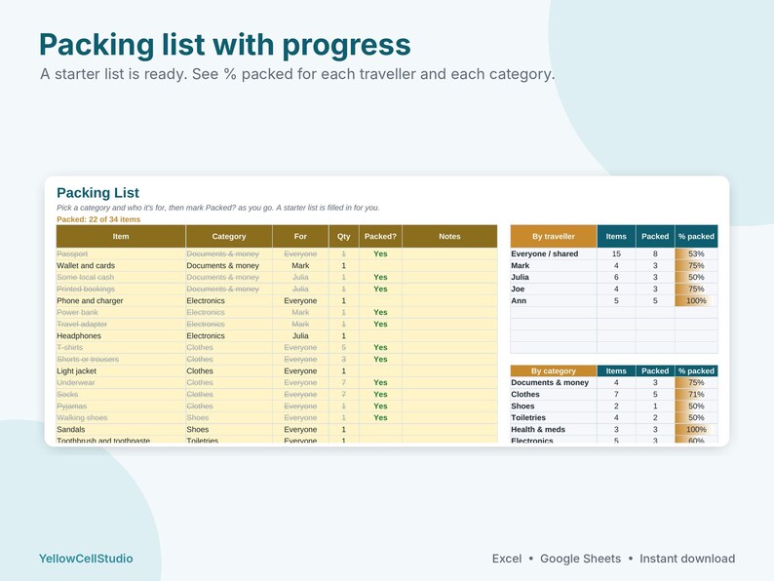Click the empty Notes cell for Passport
Screen dimensions: 774x581
pos(449,253)
